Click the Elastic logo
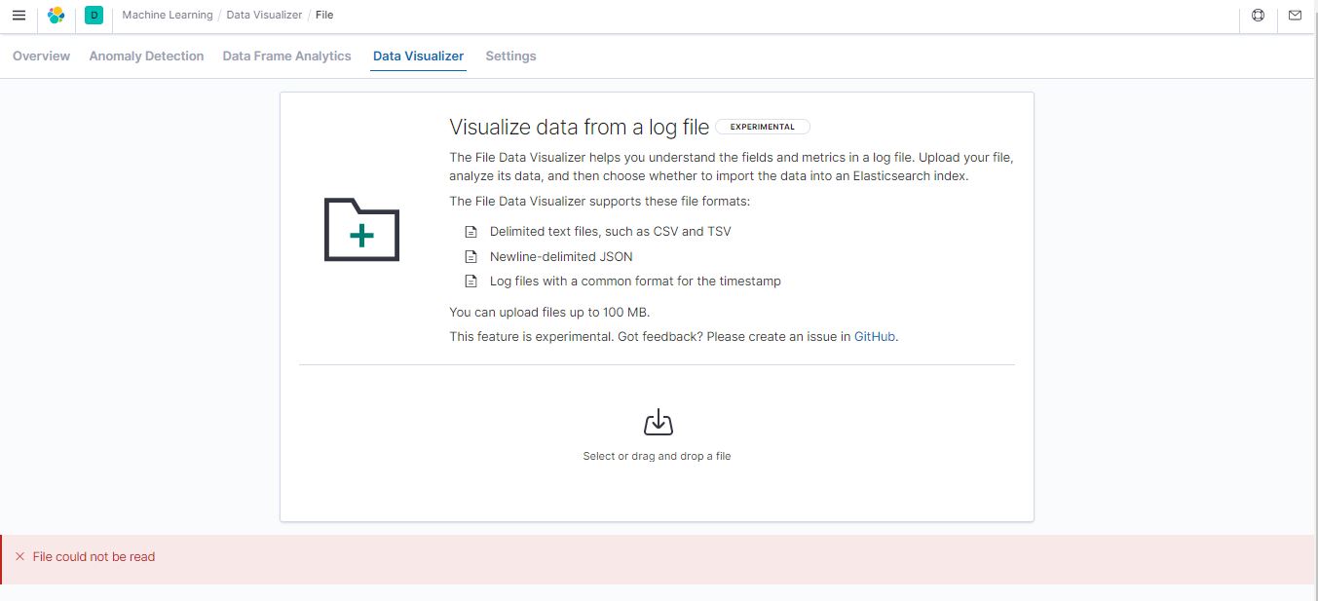Screen dimensions: 1318x601 tap(56, 15)
